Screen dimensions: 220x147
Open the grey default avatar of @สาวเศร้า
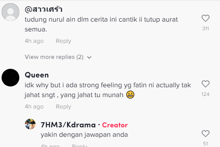(x=10, y=12)
